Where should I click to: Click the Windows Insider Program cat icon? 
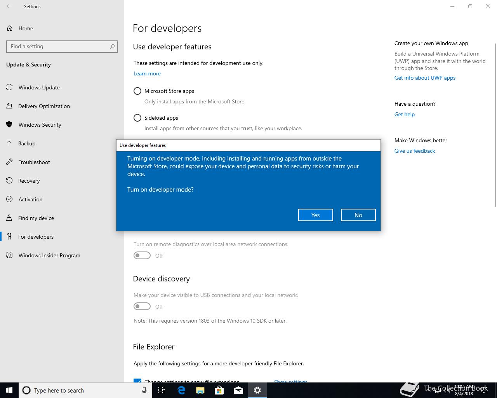point(9,255)
